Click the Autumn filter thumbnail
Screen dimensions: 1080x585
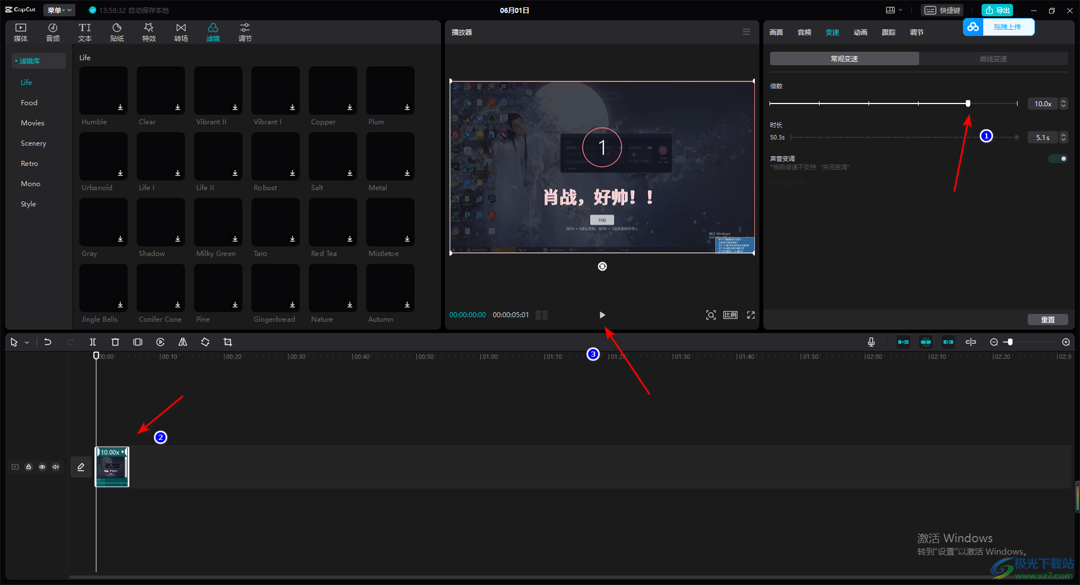tap(390, 288)
